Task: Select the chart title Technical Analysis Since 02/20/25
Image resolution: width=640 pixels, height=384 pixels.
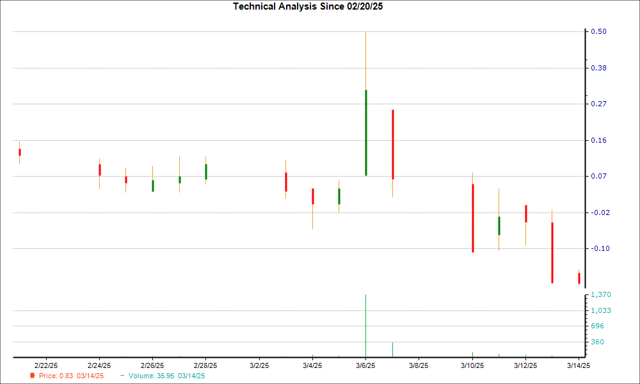Action: point(308,7)
